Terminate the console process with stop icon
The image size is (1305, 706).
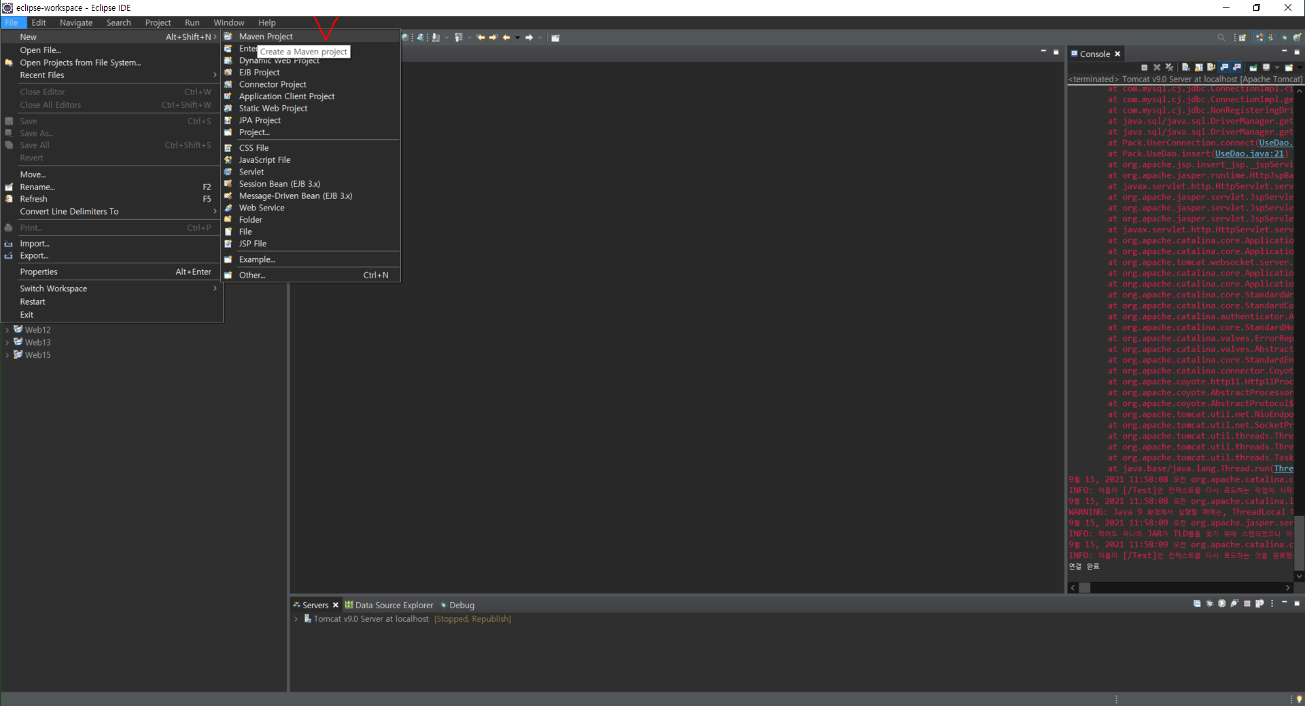pos(1145,67)
